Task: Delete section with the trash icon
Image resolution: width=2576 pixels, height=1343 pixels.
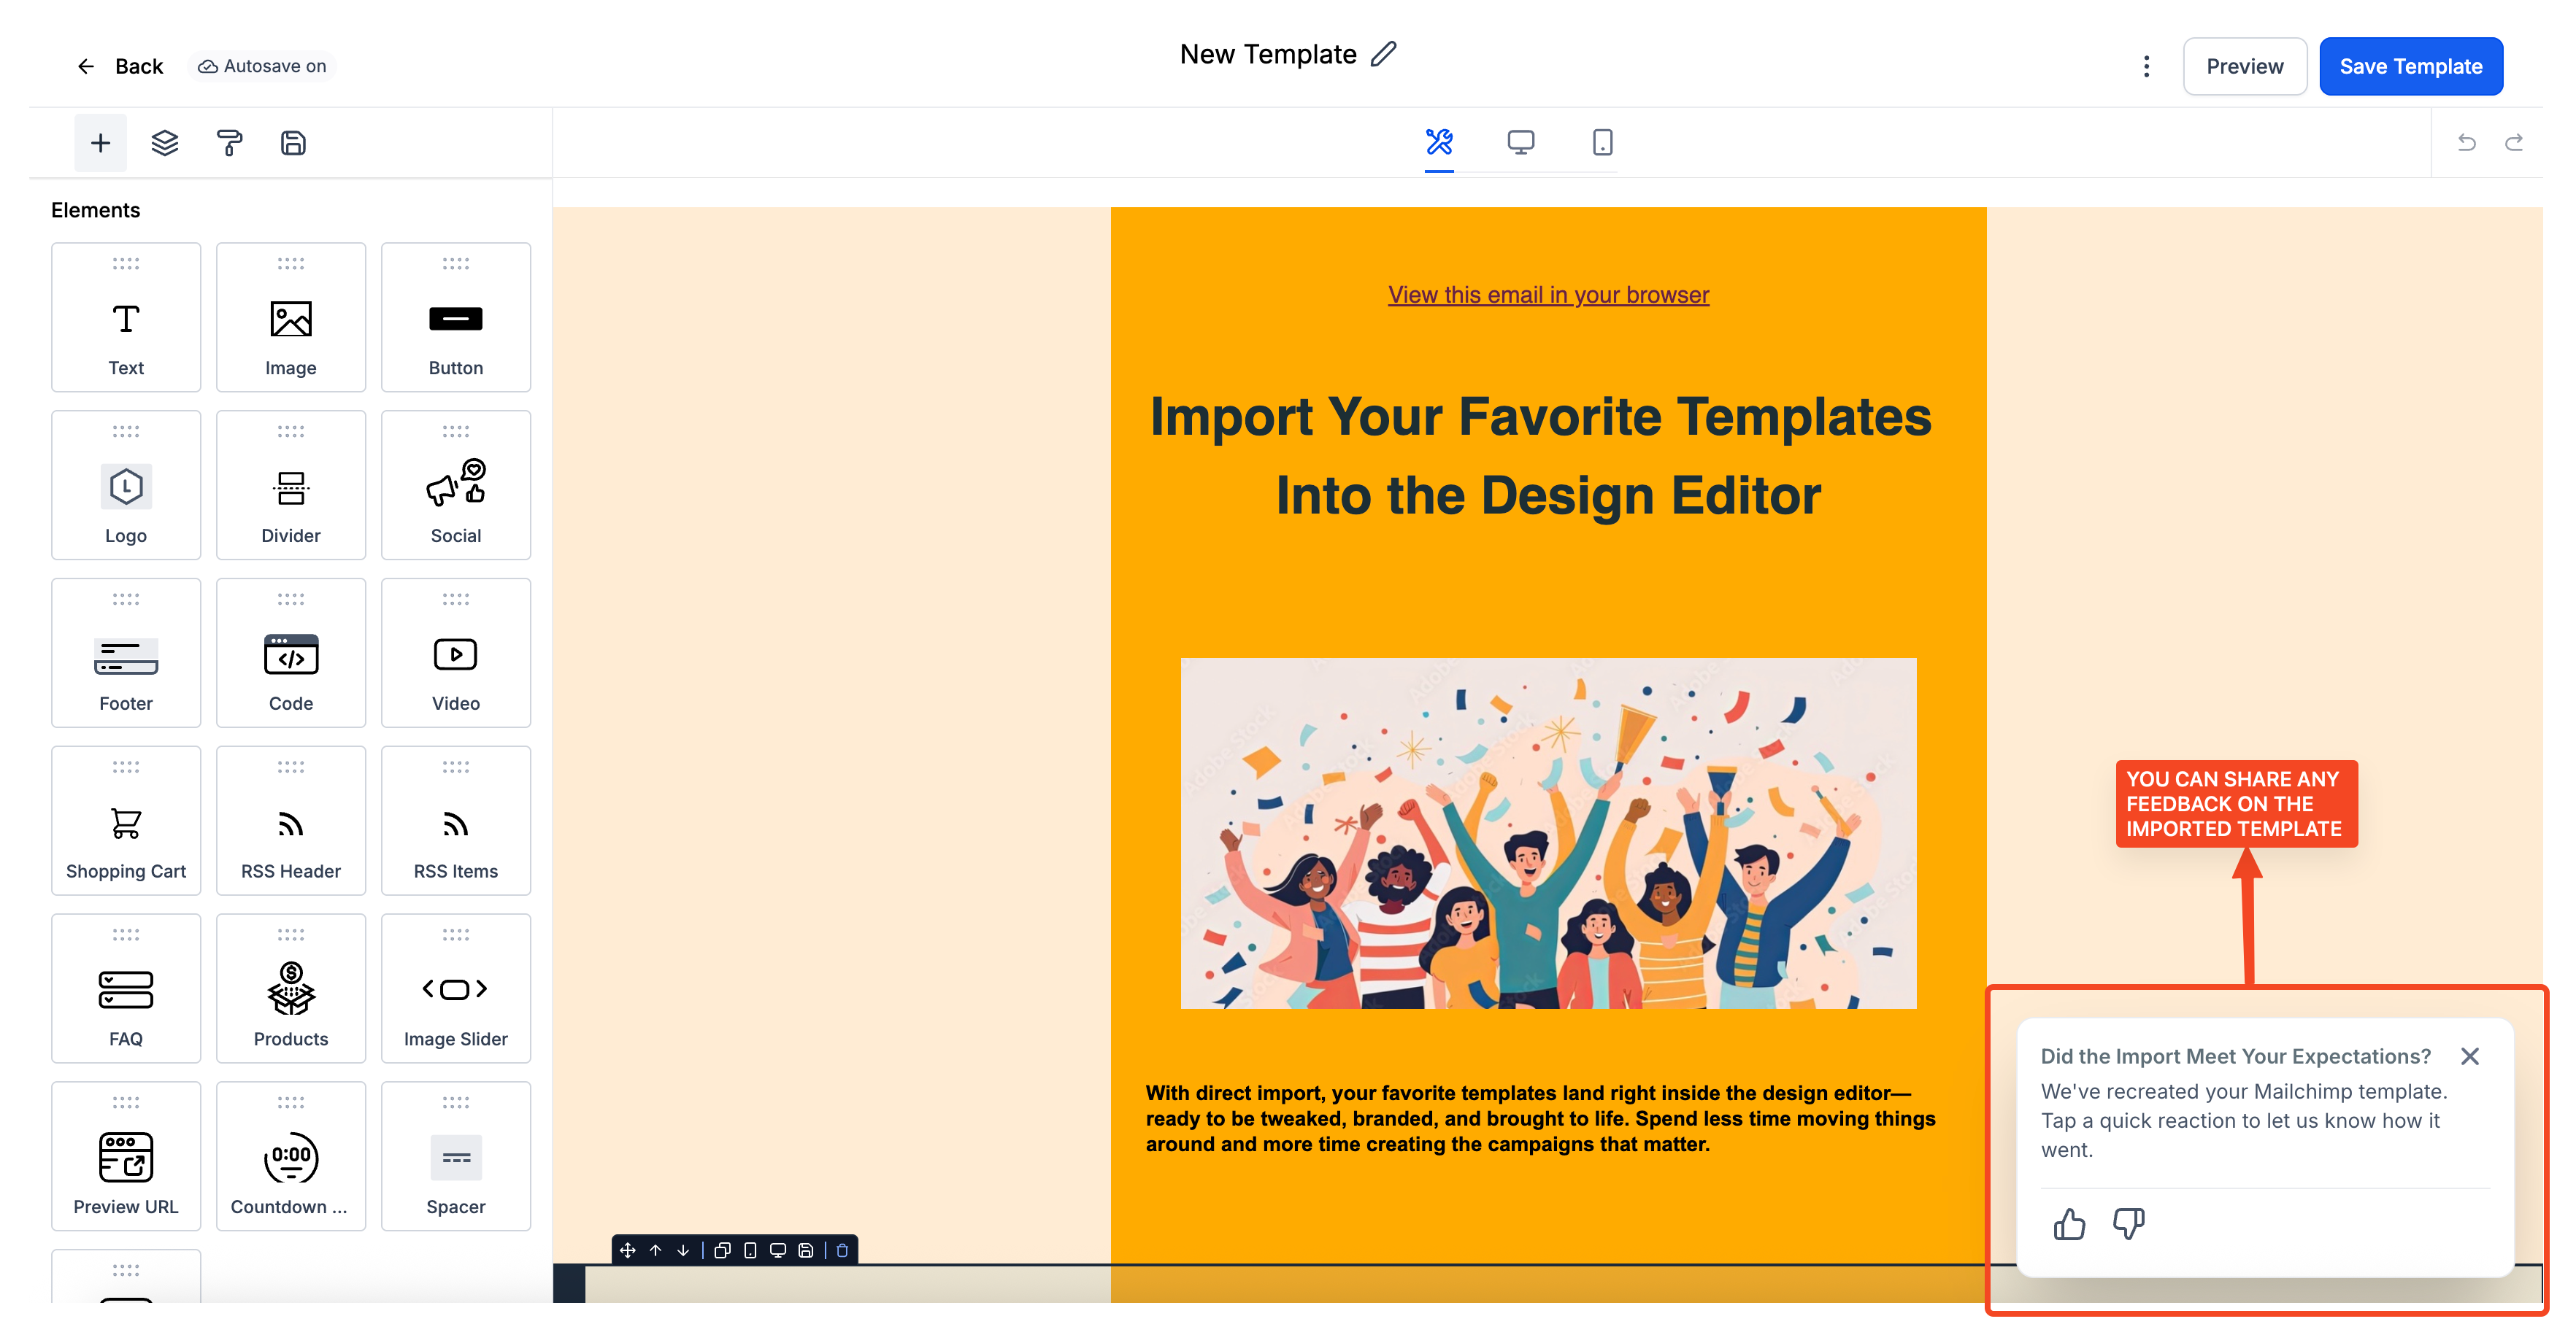Action: point(842,1250)
